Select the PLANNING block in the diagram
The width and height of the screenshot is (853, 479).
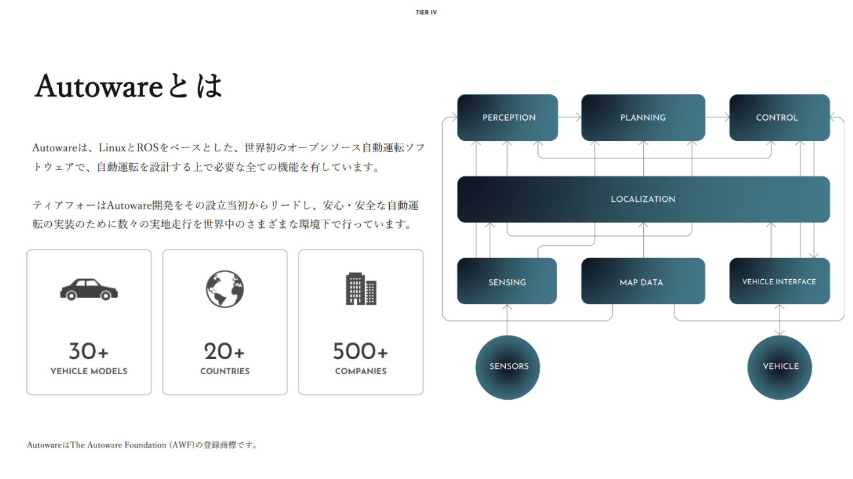click(x=643, y=117)
